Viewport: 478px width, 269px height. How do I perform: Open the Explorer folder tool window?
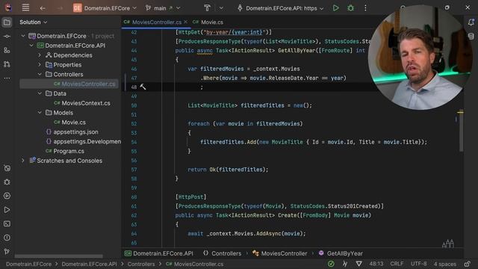coord(7,22)
